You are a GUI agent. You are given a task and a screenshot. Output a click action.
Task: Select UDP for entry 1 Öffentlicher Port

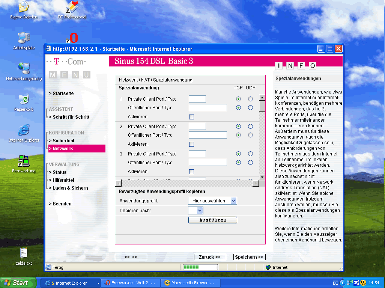(250, 108)
